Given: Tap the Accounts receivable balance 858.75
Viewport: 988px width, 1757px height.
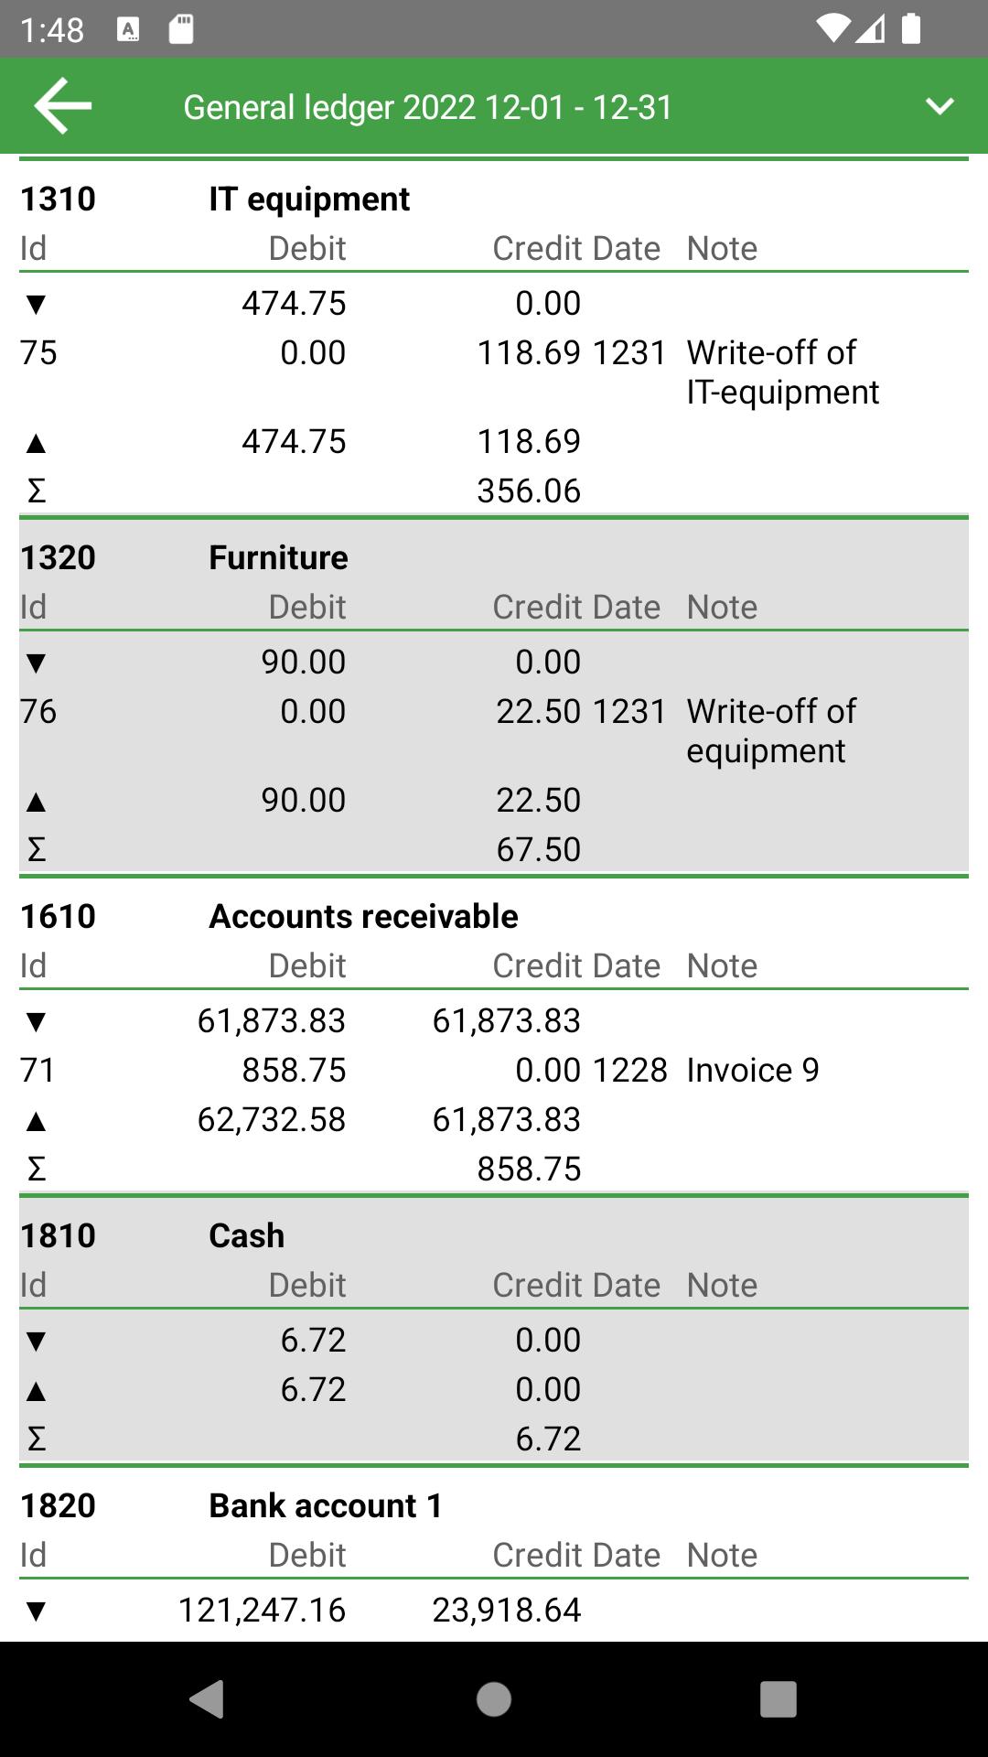Looking at the screenshot, I should [529, 1169].
